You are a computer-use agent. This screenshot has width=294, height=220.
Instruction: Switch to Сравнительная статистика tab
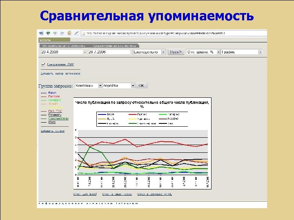(x=114, y=46)
